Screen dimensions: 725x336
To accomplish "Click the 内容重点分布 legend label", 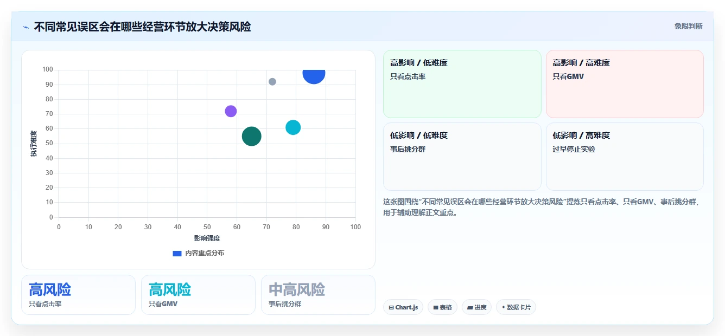I will click(205, 253).
